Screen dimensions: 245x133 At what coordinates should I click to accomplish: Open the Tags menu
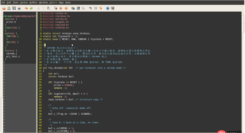(61, 2)
